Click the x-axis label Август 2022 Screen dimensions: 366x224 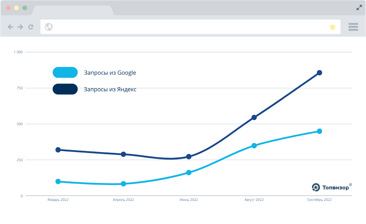(x=254, y=200)
